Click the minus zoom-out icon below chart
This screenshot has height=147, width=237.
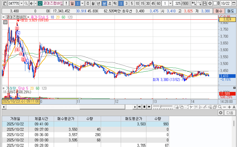tap(224, 107)
